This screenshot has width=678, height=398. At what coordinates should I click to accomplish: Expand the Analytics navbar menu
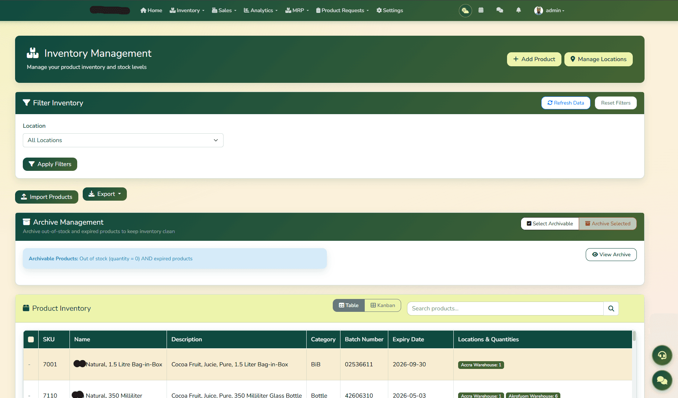click(x=261, y=10)
